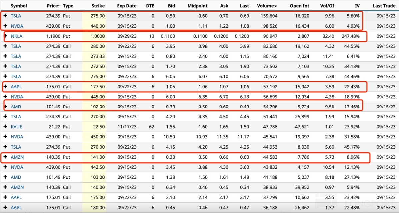Image resolution: width=399 pixels, height=213 pixels.
Task: Expand the NVDA 450.00 Put row
Action: (5, 137)
